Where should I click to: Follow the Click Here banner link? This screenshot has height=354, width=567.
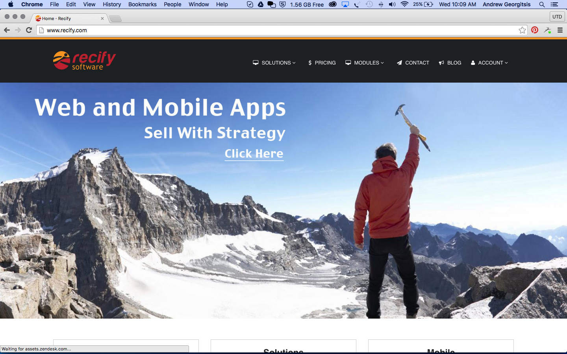(x=254, y=153)
